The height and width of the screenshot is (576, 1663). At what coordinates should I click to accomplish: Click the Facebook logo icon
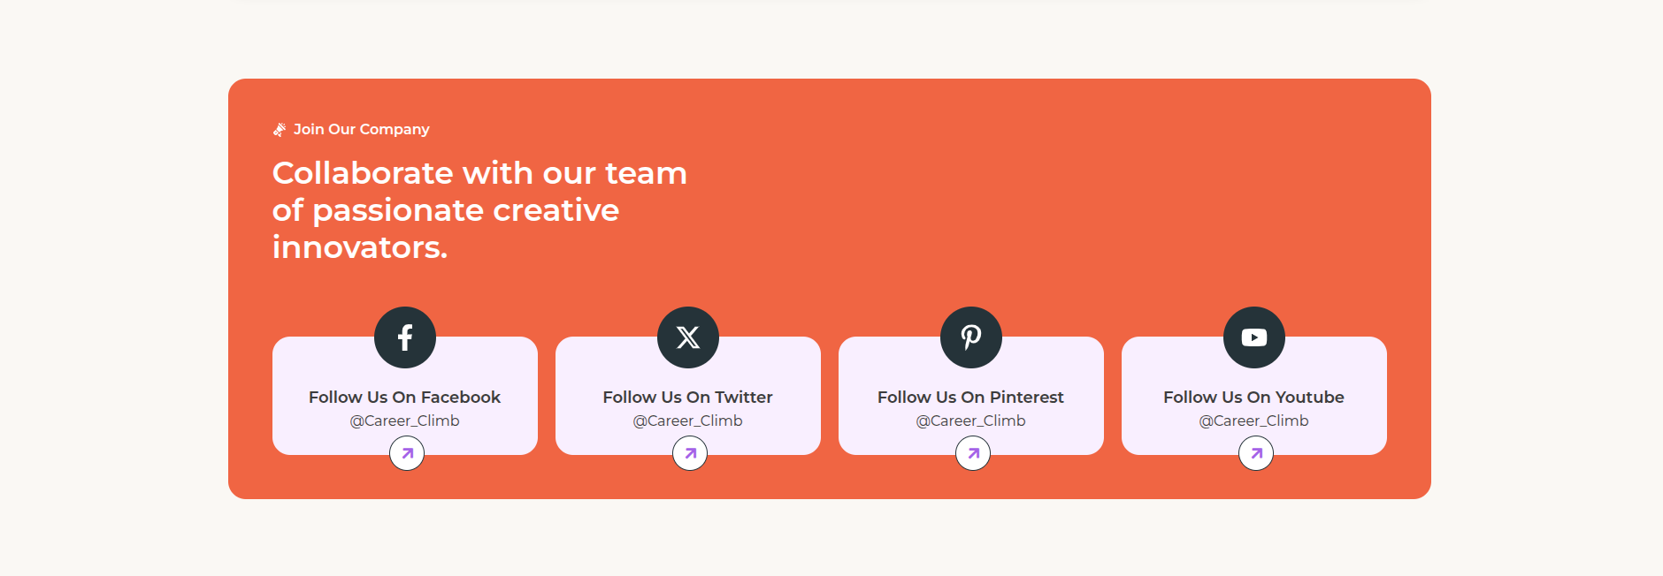click(x=405, y=337)
